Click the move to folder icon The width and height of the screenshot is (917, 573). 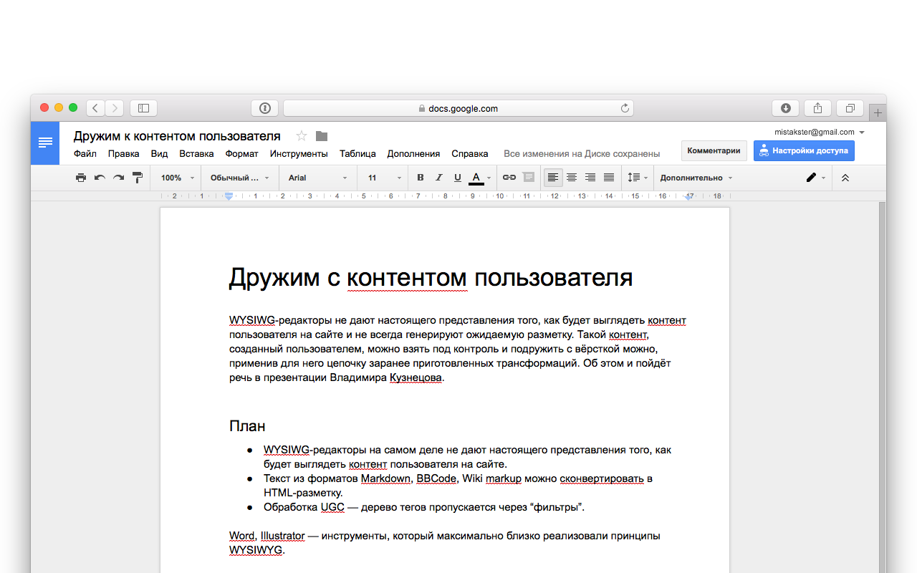pos(321,136)
